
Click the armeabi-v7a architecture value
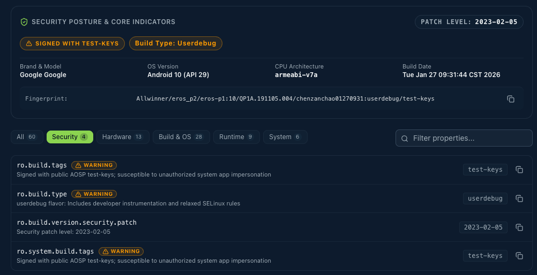pyautogui.click(x=296, y=75)
